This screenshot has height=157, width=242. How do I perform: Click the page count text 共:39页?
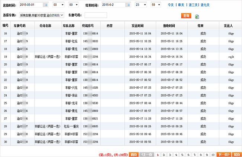[x=121, y=155]
